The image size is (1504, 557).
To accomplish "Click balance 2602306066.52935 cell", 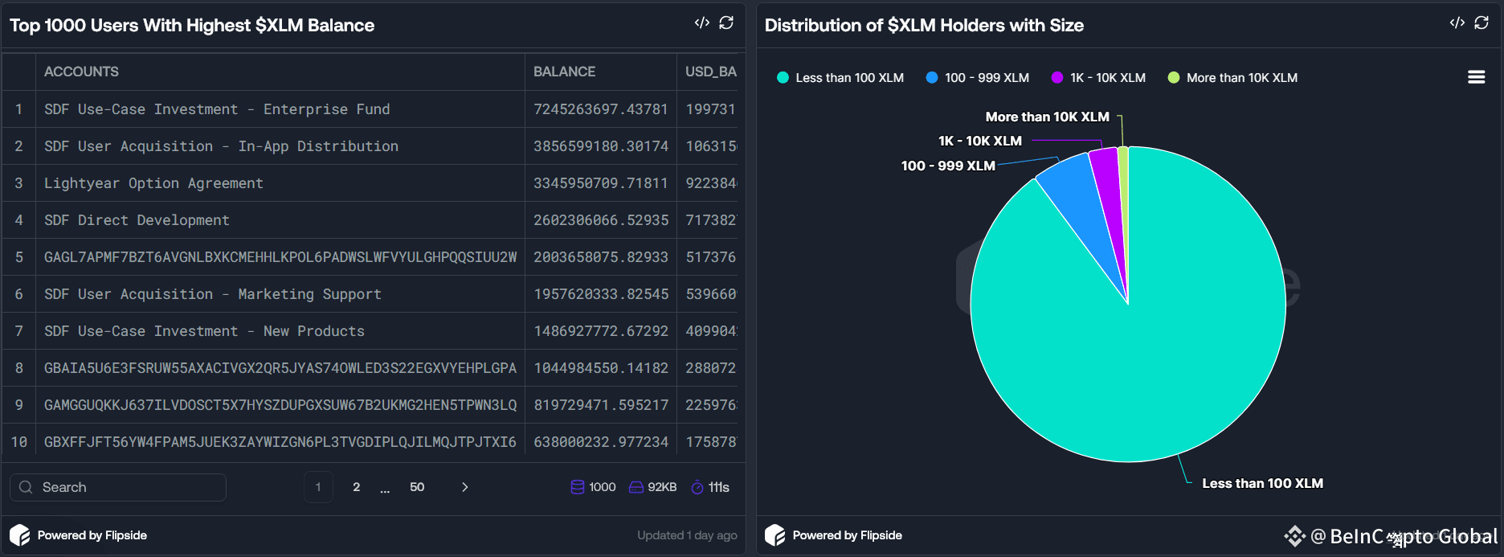I will 601,220.
